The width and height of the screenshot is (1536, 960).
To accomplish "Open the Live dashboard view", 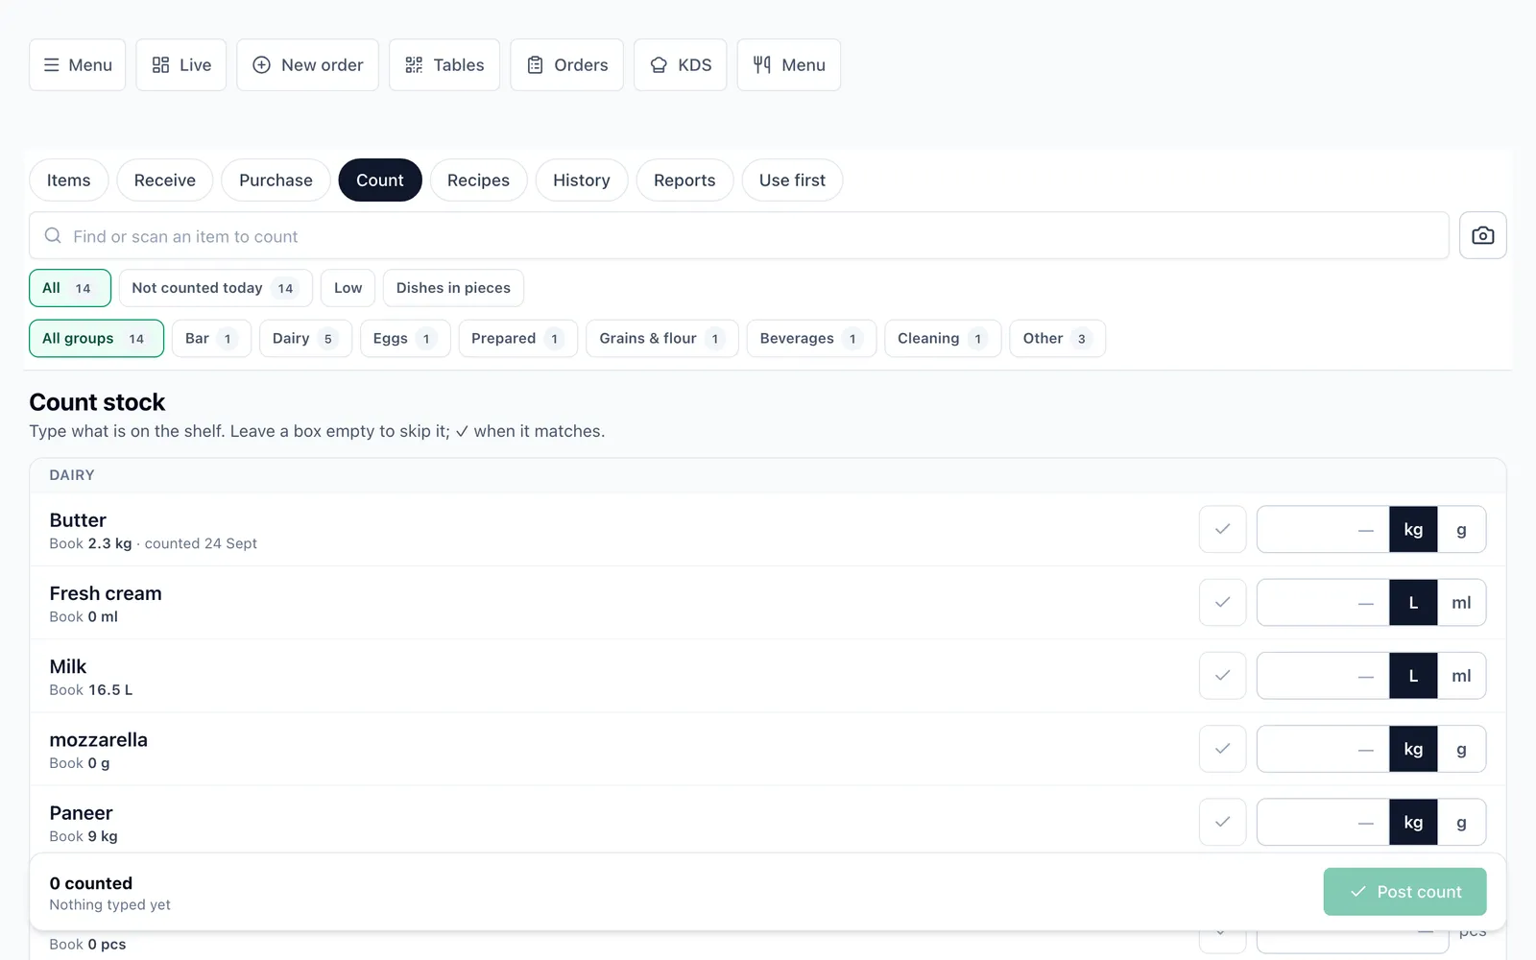I will click(x=180, y=65).
